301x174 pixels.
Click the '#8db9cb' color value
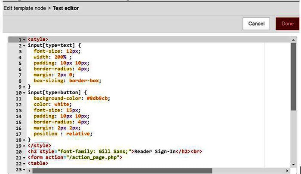pos(97,99)
